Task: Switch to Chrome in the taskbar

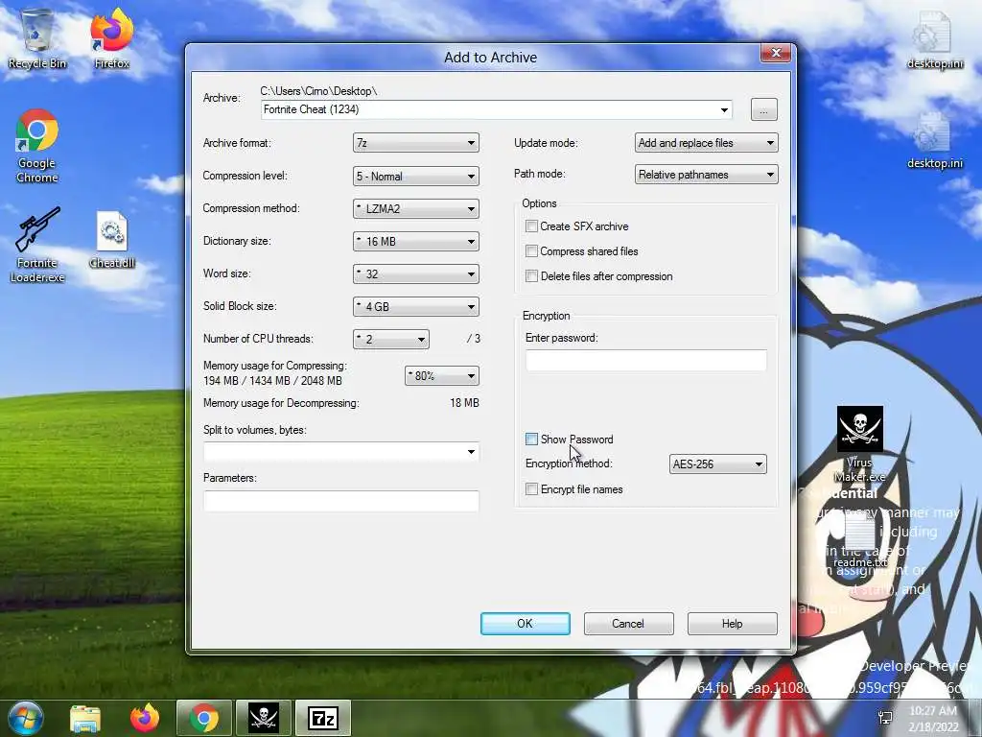Action: [204, 718]
